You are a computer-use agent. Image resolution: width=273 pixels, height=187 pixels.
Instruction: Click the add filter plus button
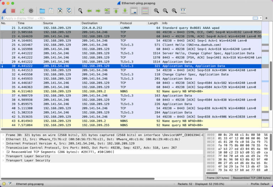coord(266,18)
